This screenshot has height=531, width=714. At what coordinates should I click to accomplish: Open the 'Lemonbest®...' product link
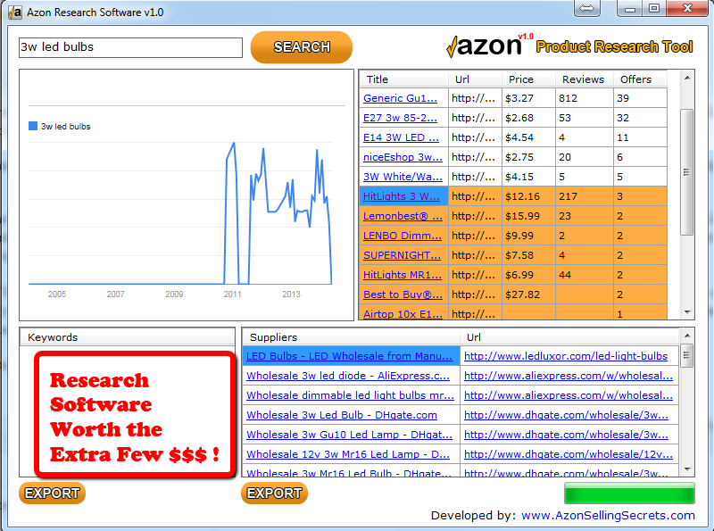pos(403,216)
